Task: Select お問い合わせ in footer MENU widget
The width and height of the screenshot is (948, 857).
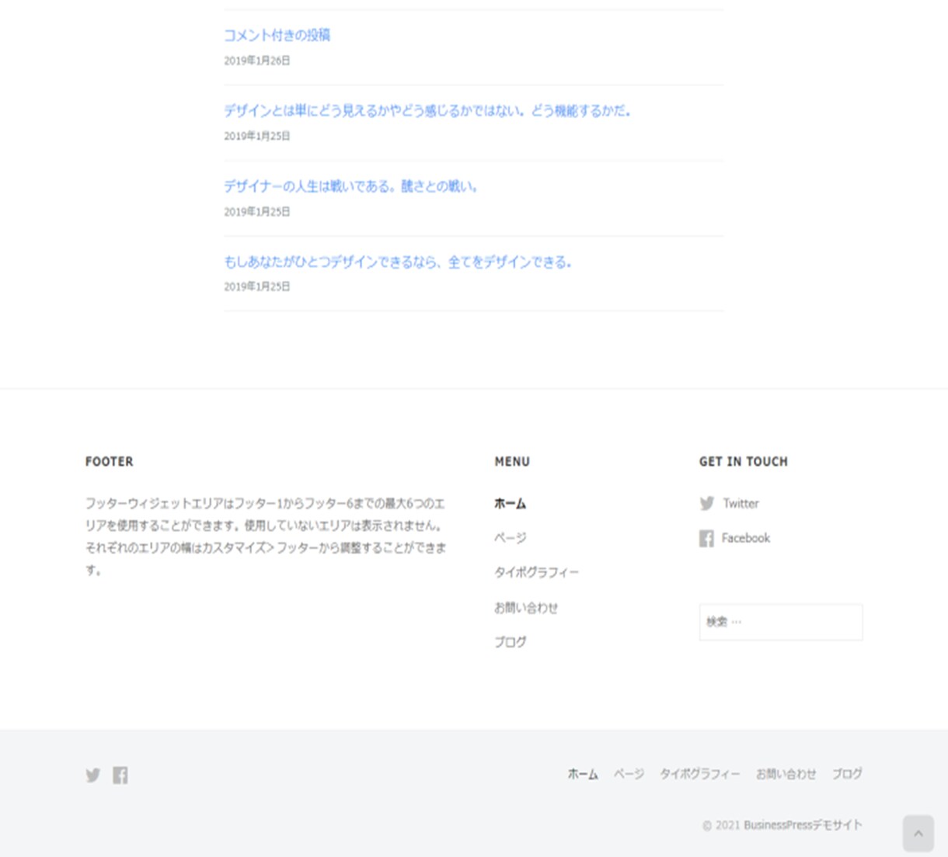Action: [526, 607]
